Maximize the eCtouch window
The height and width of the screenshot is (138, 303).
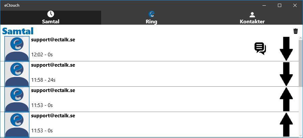tap(280, 5)
